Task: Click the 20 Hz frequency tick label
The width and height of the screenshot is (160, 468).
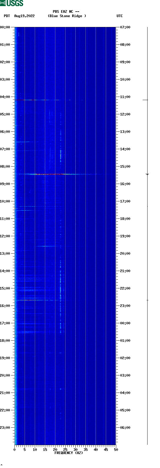Action: click(x=55, y=450)
